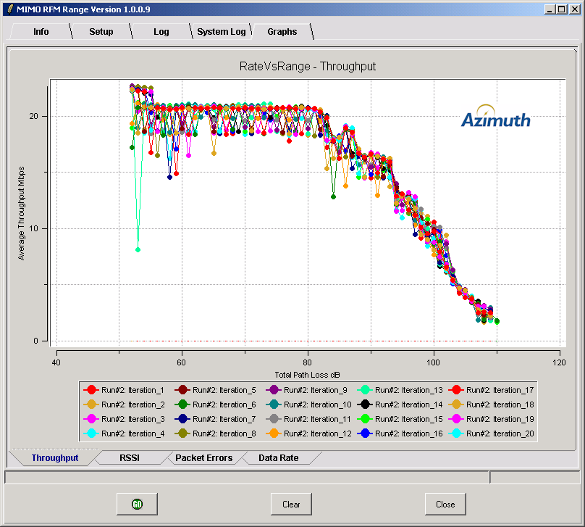585x527 pixels.
Task: Maximize the MIMO RFM Range window
Action: (x=561, y=9)
